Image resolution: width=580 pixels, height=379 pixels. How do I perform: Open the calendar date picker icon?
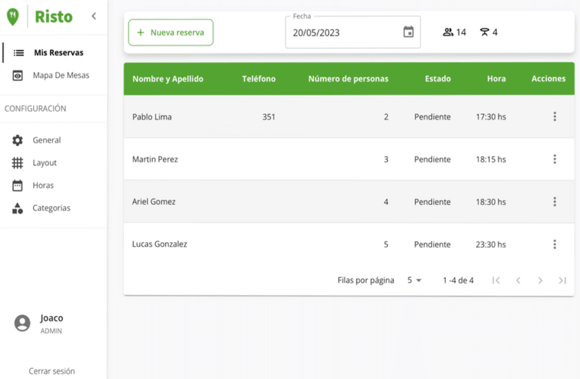click(x=408, y=32)
